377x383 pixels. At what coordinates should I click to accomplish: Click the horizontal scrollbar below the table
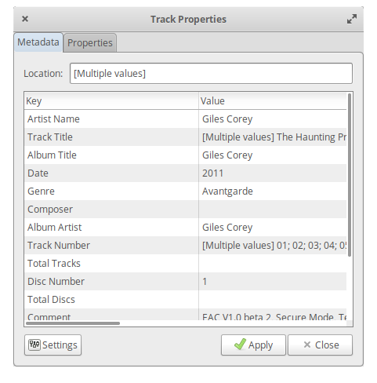pyautogui.click(x=73, y=323)
